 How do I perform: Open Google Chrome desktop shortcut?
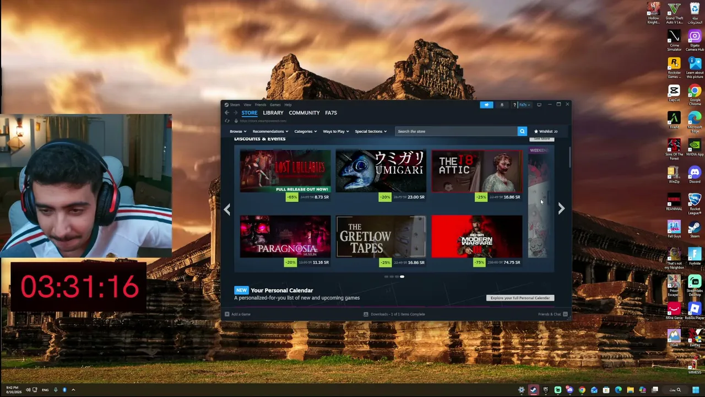695,95
